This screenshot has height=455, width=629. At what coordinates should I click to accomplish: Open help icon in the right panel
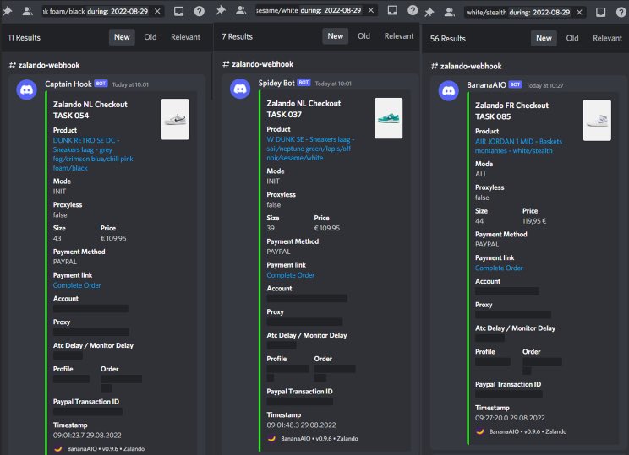pos(621,12)
